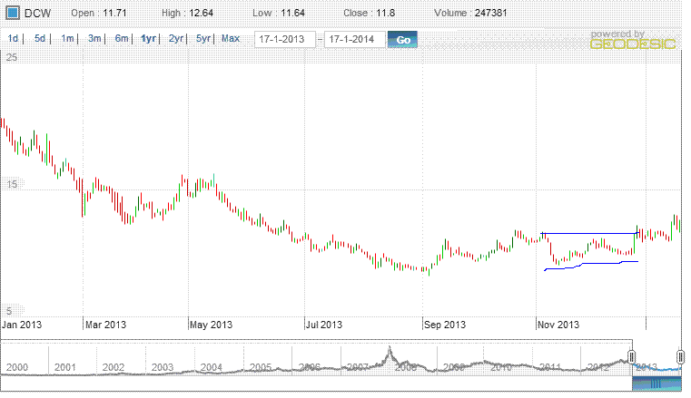The image size is (691, 398).
Task: Click the navigator scrollbar thumb
Action: click(656, 384)
